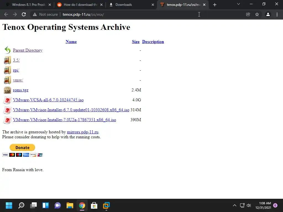Click the folder icon next to vmw/
The height and width of the screenshot is (212, 283).
pos(7,80)
